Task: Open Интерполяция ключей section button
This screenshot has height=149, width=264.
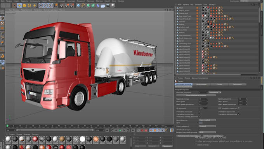Action: click(x=184, y=87)
